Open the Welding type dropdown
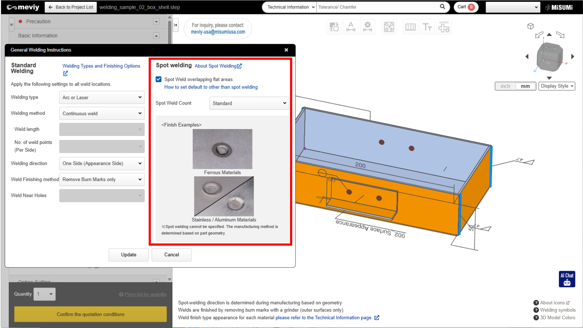This screenshot has width=583, height=328. coord(102,98)
